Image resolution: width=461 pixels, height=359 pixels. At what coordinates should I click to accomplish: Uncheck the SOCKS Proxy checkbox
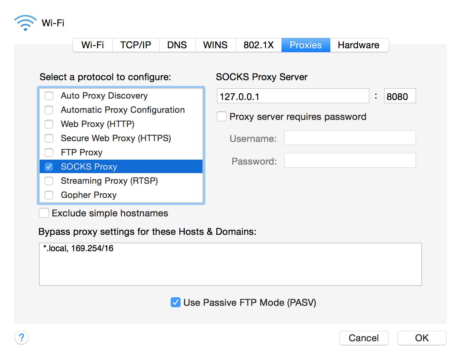49,167
